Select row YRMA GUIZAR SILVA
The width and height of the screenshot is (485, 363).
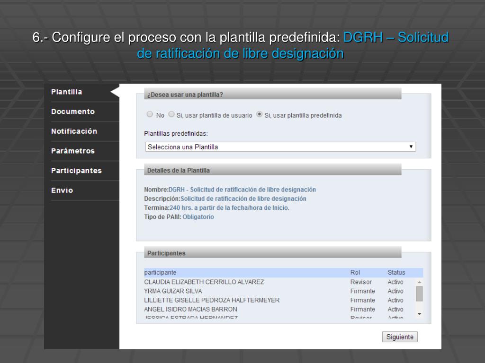tap(280, 291)
